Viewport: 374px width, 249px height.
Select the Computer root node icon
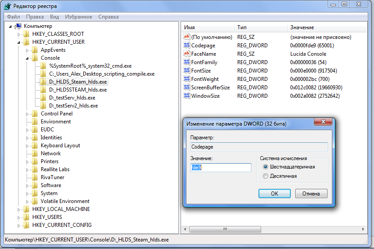coord(18,26)
